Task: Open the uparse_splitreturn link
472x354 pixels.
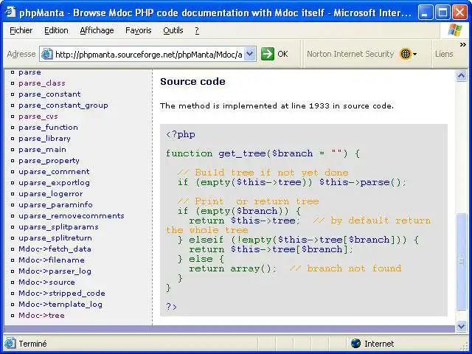Action: (x=55, y=238)
